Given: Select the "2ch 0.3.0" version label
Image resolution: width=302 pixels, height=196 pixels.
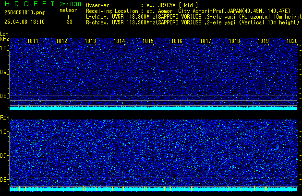Looking at the screenshot, I should coord(70,4).
